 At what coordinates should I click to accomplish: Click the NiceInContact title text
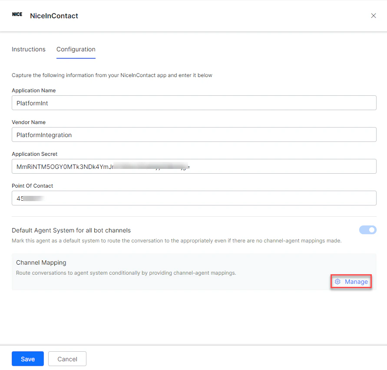[x=54, y=16]
